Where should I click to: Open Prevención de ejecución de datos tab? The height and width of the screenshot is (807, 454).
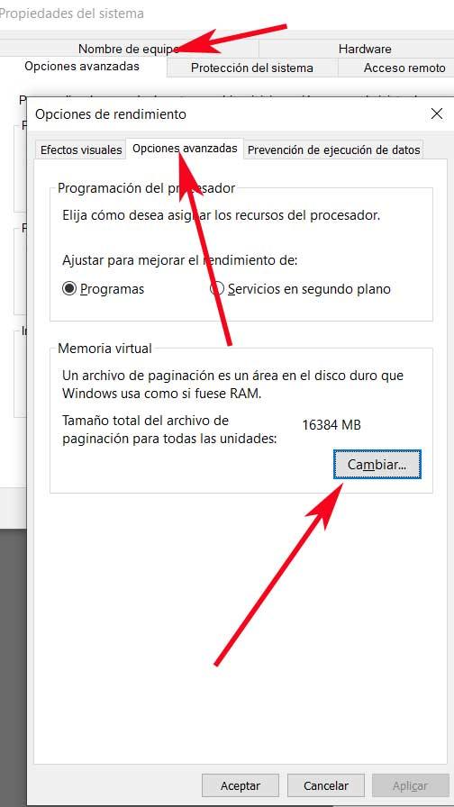tap(334, 150)
